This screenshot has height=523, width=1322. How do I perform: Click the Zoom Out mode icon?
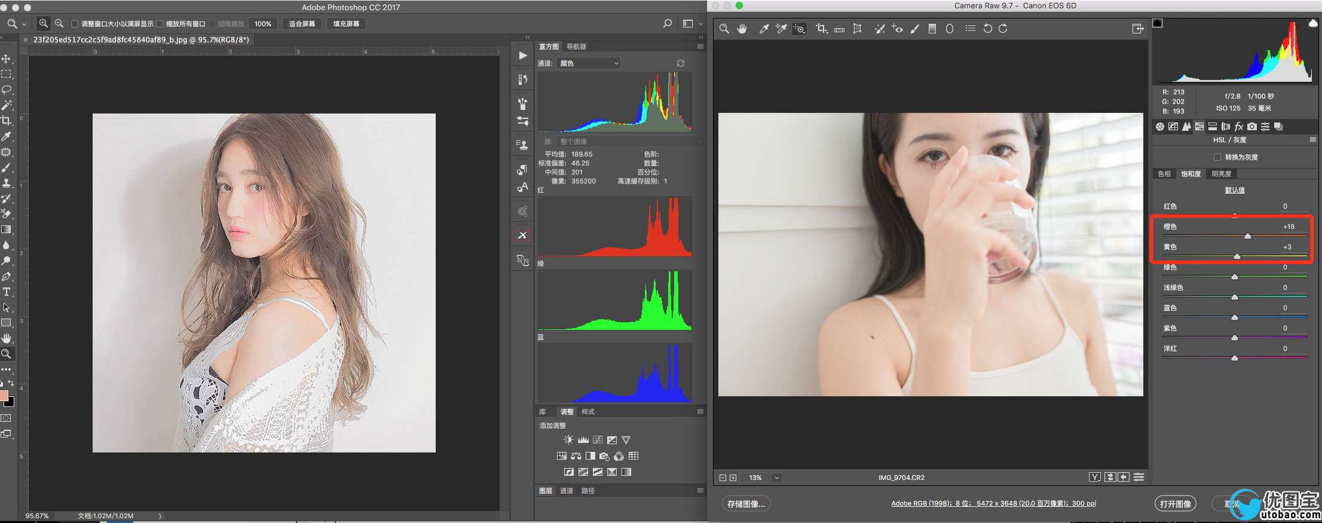59,23
